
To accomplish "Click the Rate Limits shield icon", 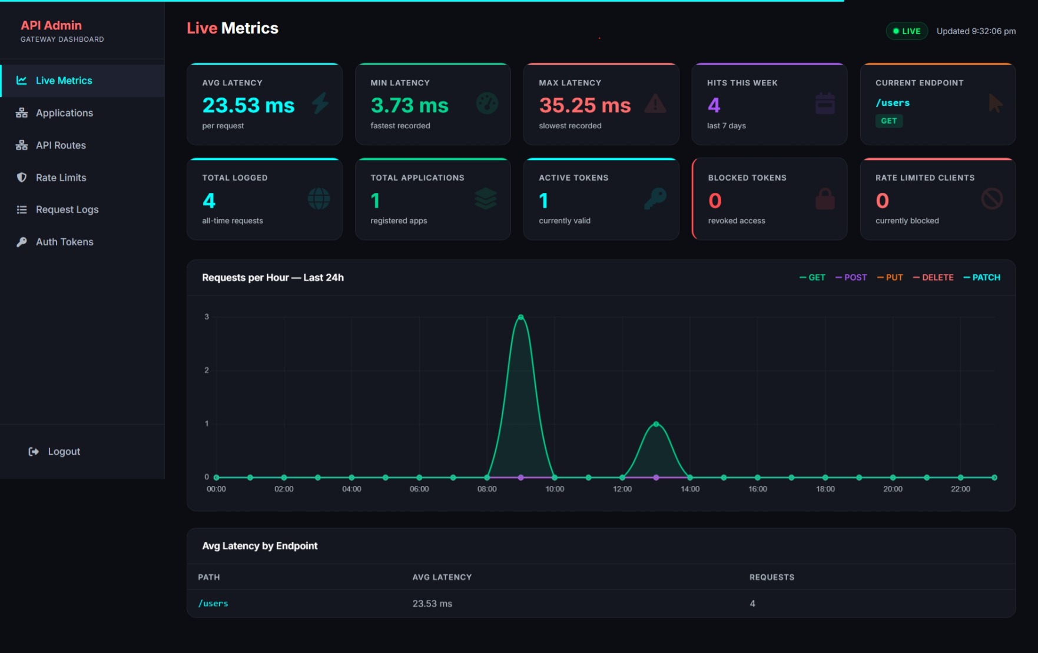I will [x=22, y=178].
